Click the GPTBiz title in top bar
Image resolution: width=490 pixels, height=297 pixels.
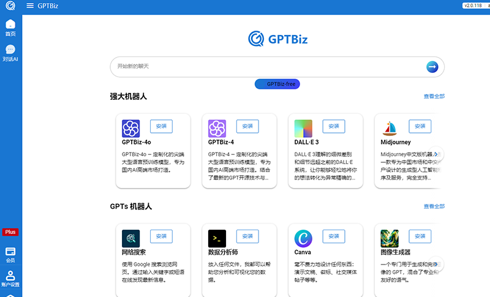(x=48, y=6)
